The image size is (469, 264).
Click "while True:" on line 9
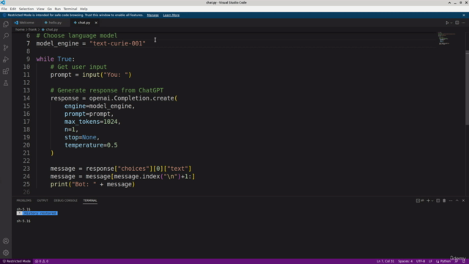[x=56, y=59]
